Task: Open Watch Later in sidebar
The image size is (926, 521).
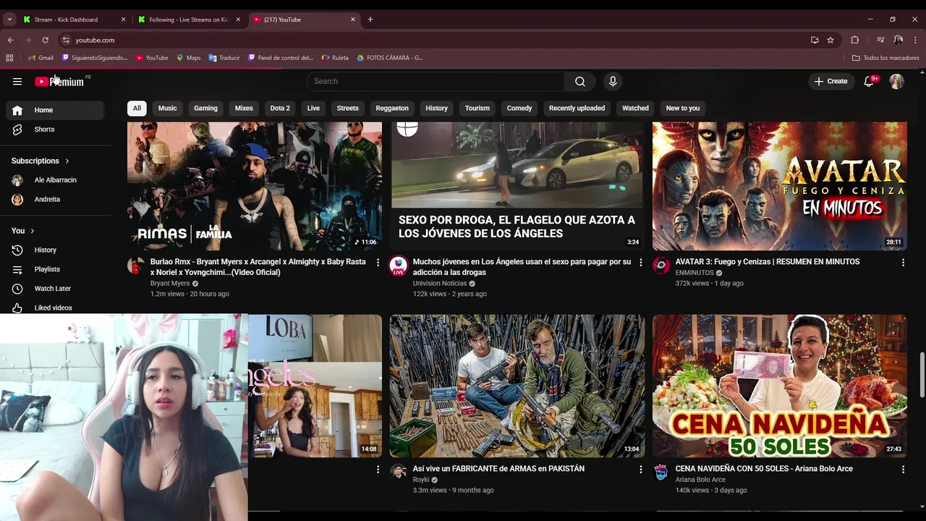Action: 55,289
